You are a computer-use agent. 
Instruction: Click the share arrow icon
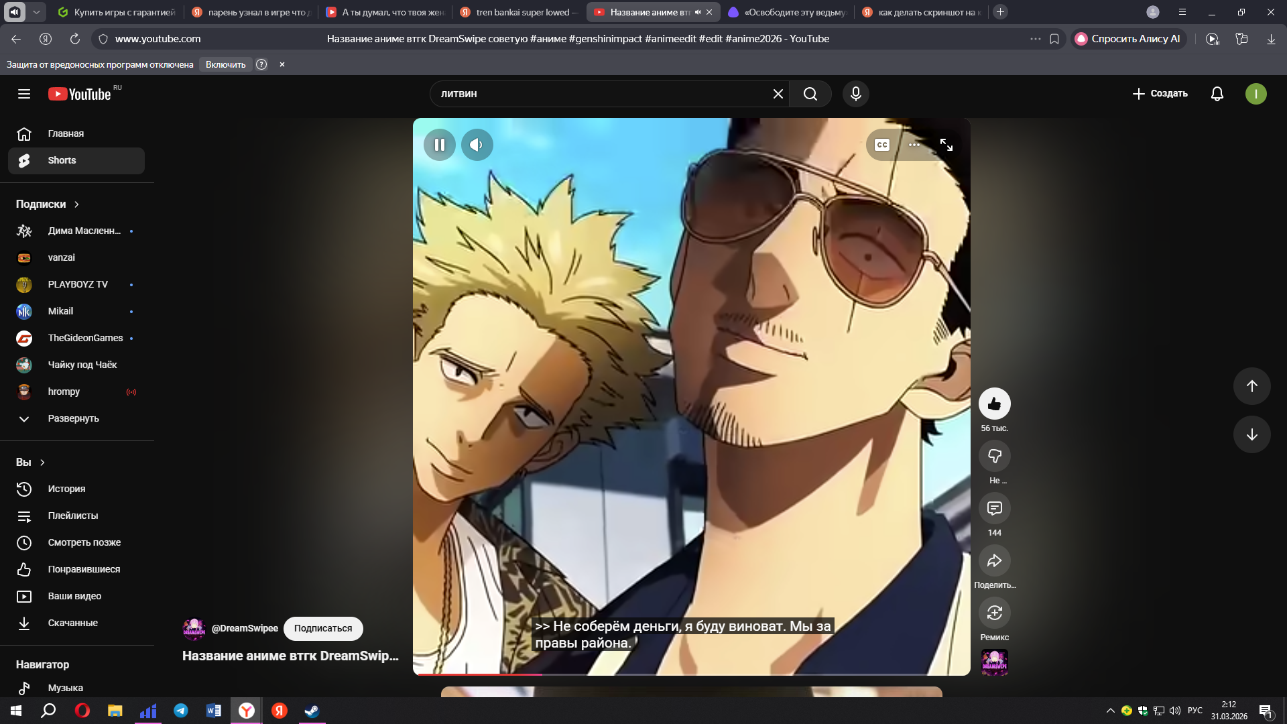tap(994, 560)
